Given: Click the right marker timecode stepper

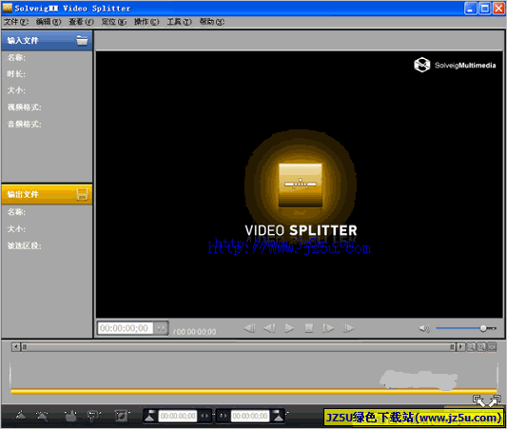Looking at the screenshot, I should (224, 416).
